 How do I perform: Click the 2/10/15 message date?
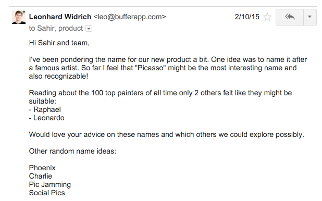(x=247, y=17)
